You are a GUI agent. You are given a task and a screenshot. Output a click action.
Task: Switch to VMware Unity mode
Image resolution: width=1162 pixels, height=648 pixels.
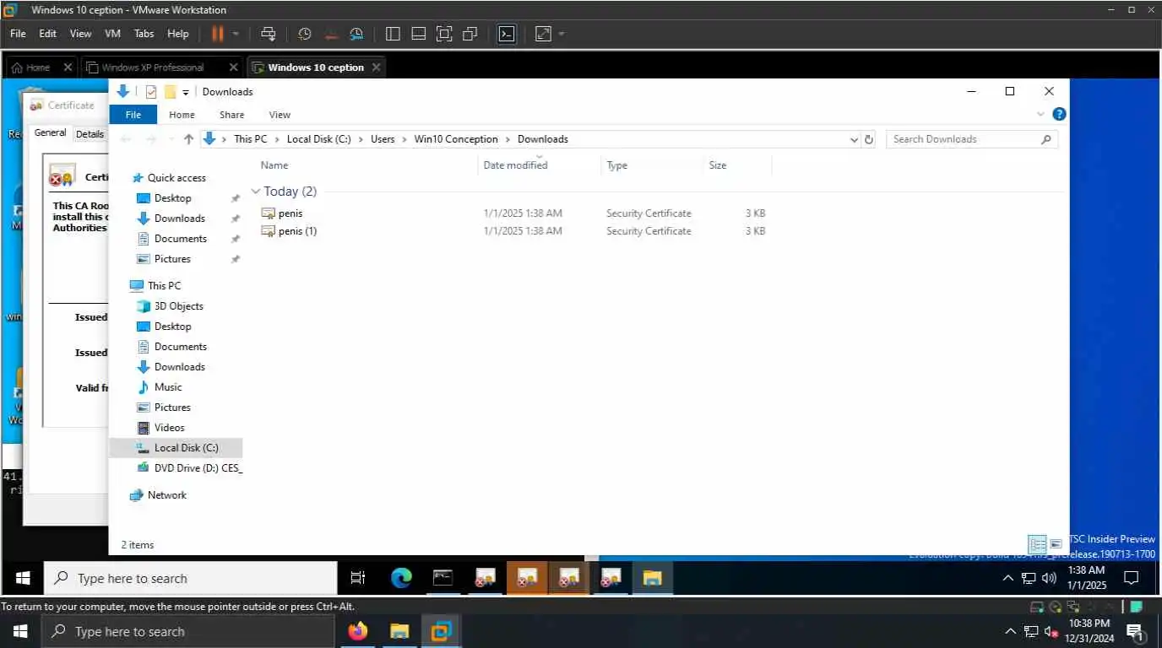click(470, 34)
